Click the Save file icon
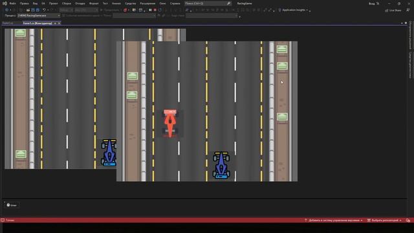The width and height of the screenshot is (414, 233). [33, 10]
